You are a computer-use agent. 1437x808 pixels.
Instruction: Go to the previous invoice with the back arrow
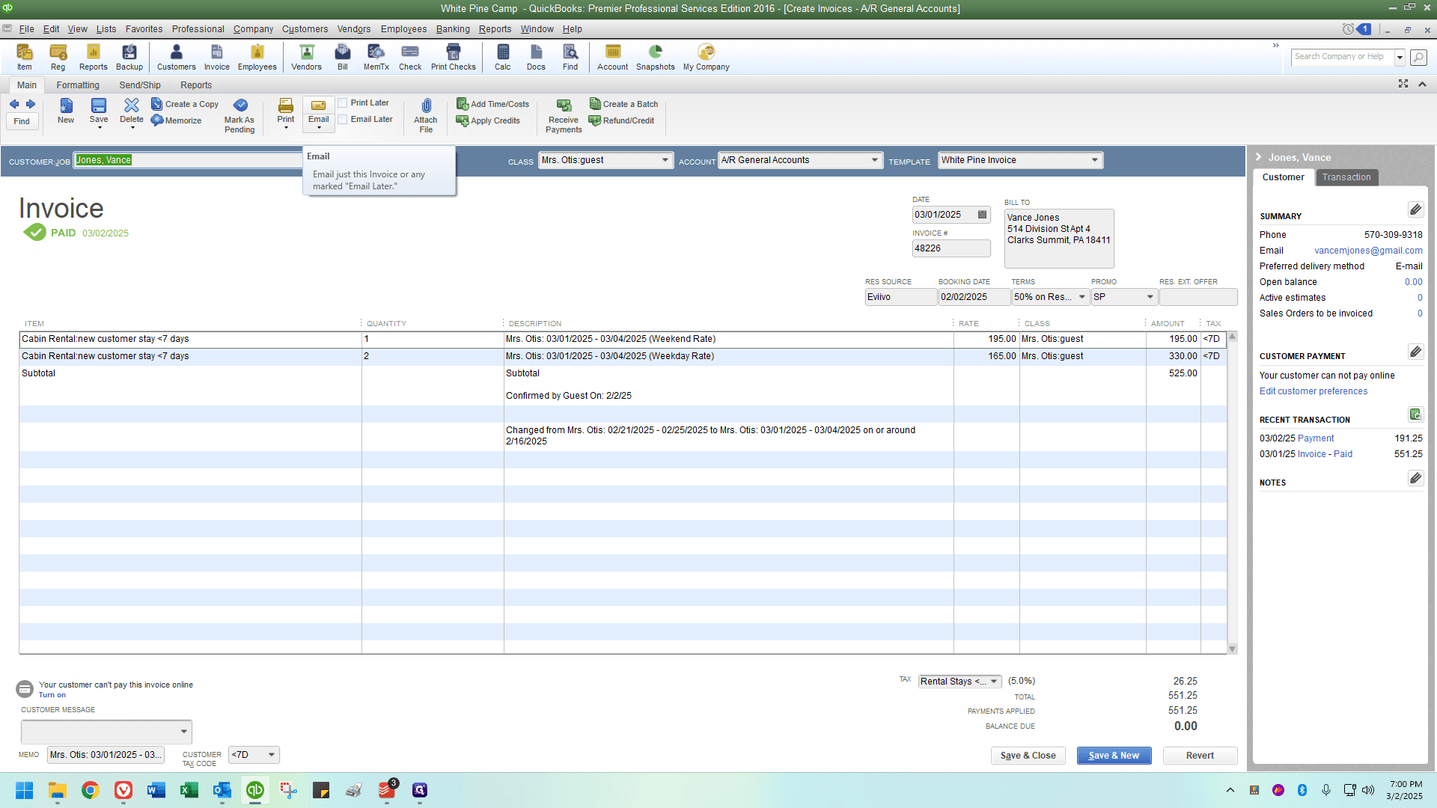coord(14,104)
